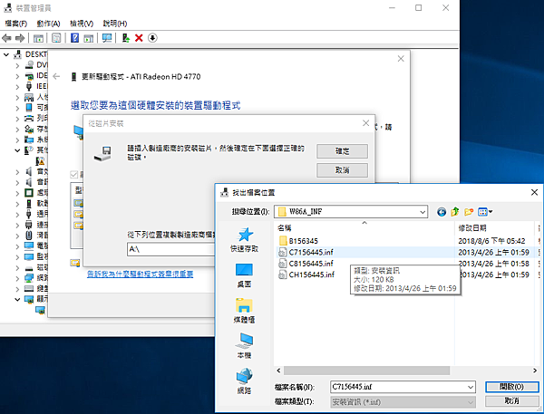Click the show/hide console tree toolbar icon
The height and width of the screenshot is (414, 544).
point(38,38)
